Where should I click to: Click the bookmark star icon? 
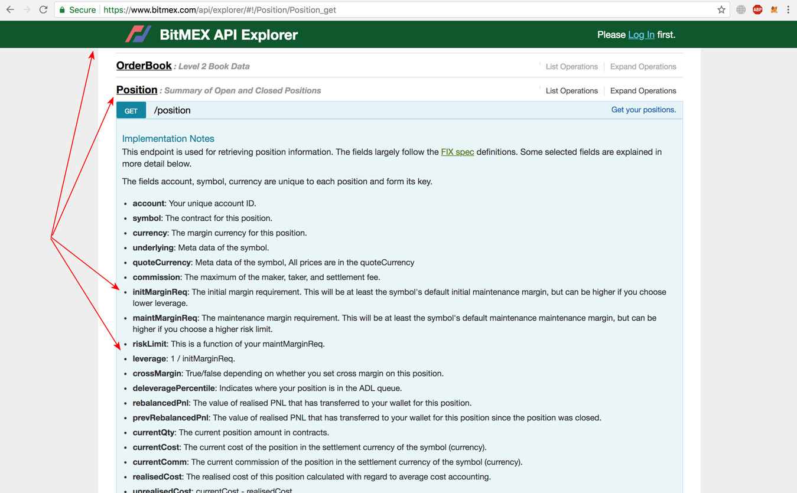(721, 9)
